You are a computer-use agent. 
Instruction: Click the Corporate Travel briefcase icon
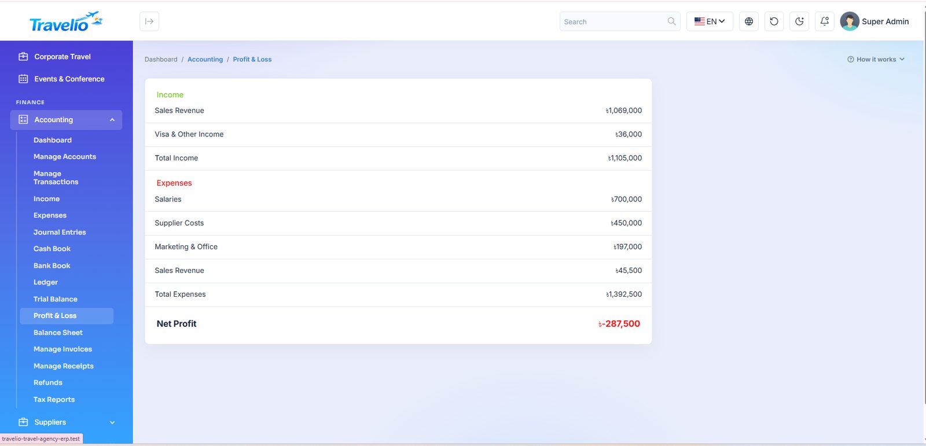(x=23, y=57)
